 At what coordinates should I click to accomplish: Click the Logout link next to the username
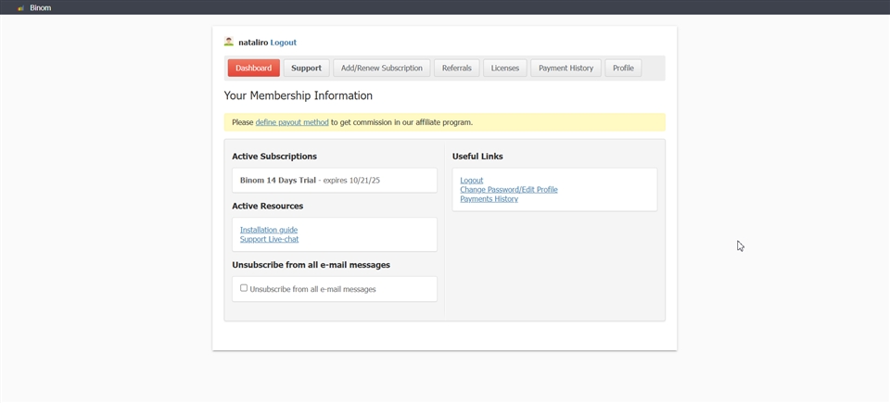[283, 43]
